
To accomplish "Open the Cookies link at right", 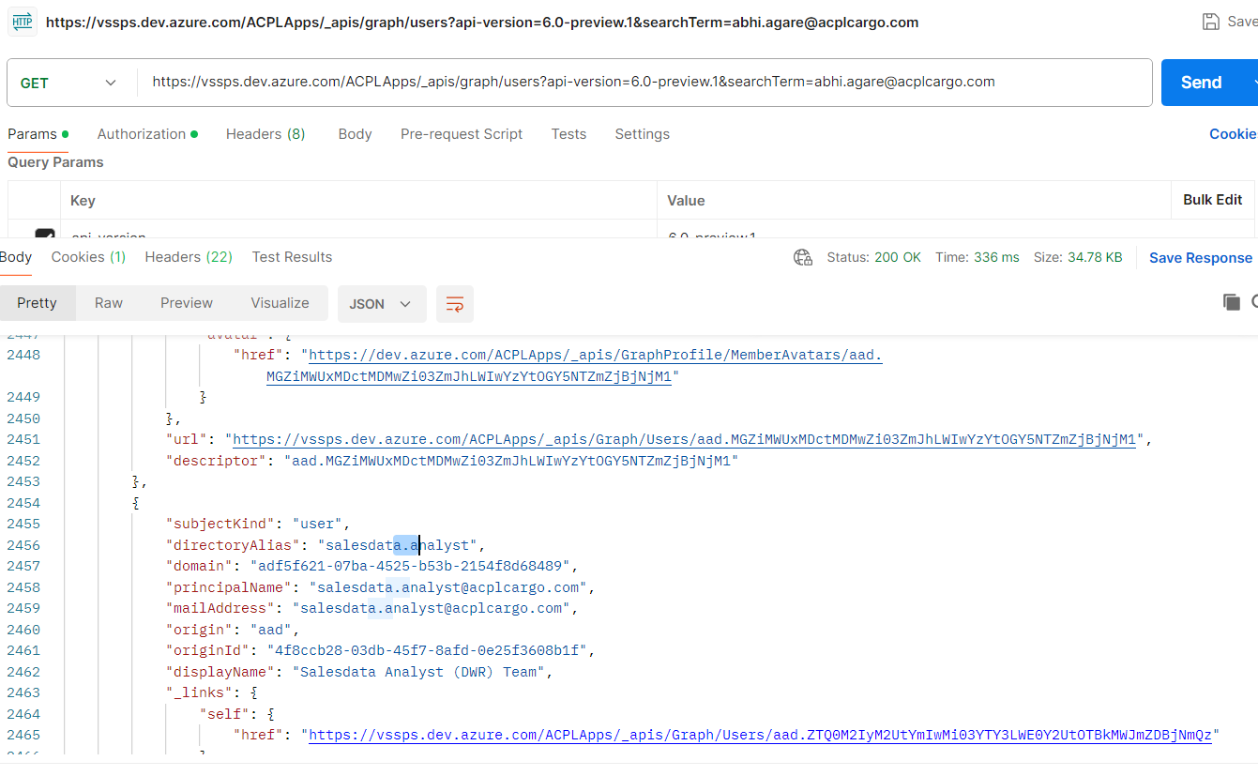I will click(1234, 134).
